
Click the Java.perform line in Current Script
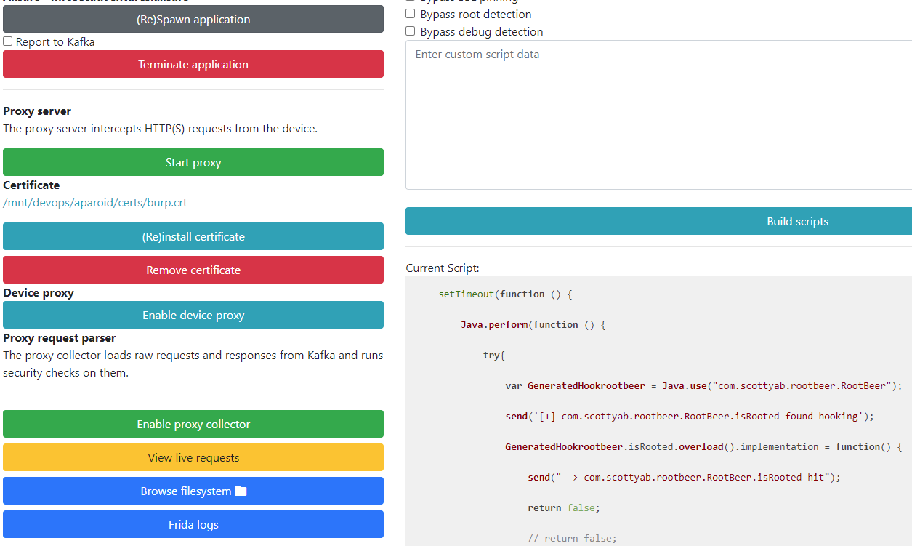pos(533,325)
